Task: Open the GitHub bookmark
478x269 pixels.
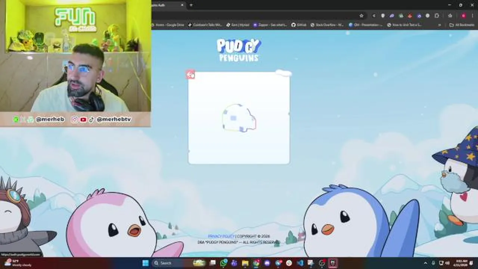Action: pyautogui.click(x=299, y=25)
